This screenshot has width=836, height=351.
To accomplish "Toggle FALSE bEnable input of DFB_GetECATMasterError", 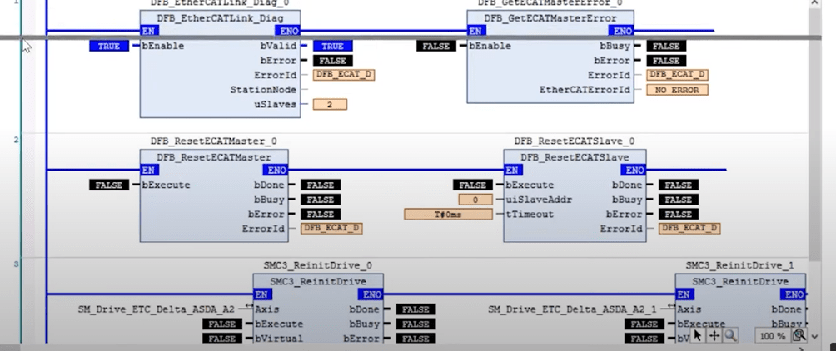I will click(436, 47).
